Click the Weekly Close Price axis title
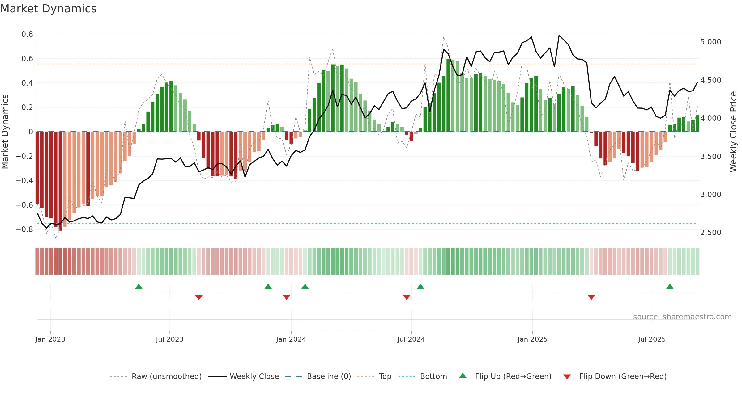Screen dimensions: 742x417 click(x=733, y=132)
